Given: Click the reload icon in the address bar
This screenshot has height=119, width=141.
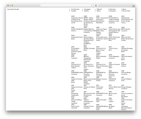Looking at the screenshot, I should click(x=92, y=5).
